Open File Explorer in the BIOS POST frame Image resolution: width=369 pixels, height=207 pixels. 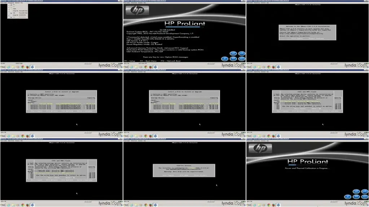[x=136, y=67]
